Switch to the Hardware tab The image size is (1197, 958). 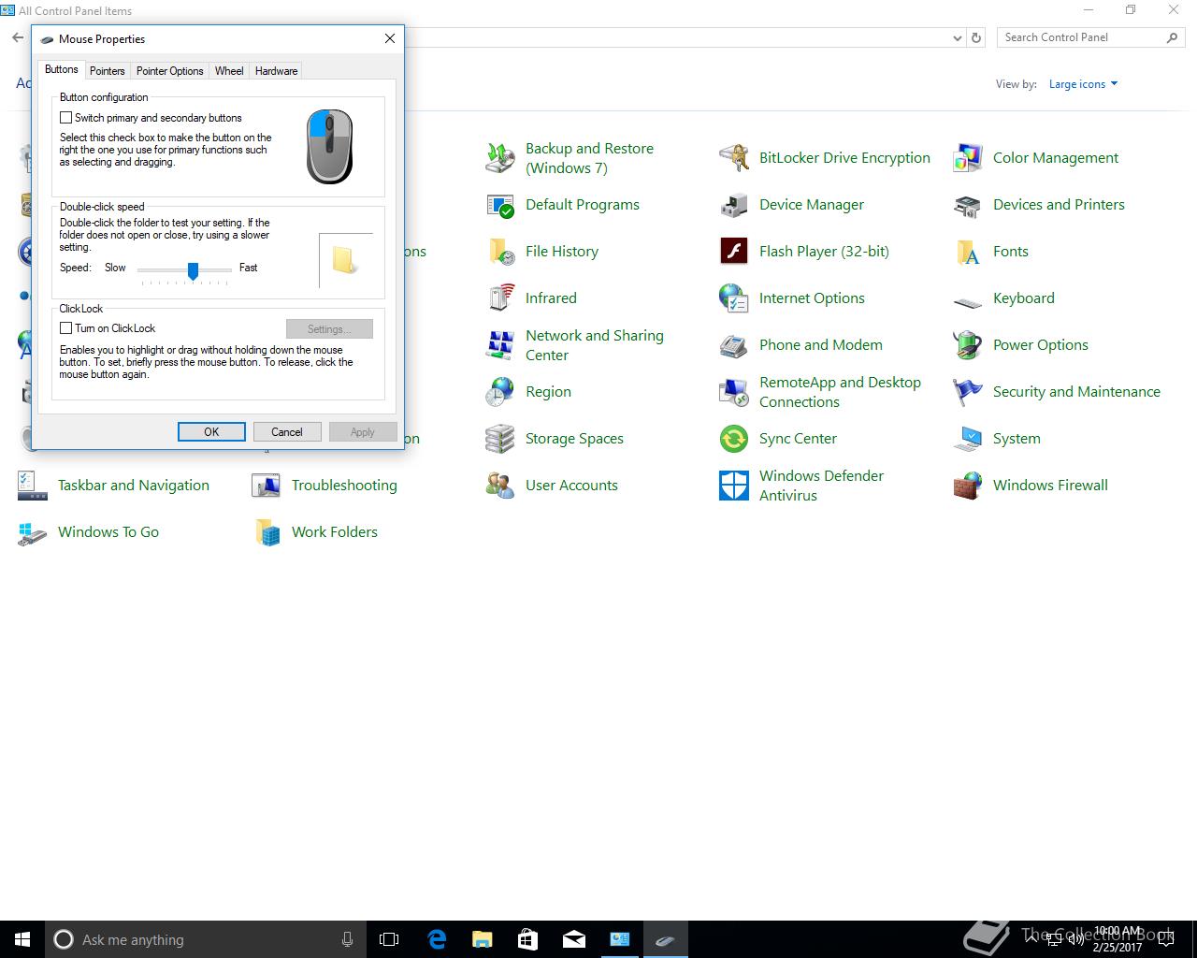coord(276,71)
